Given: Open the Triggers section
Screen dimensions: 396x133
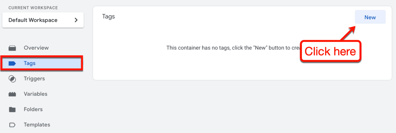Looking at the screenshot, I should click(x=34, y=79).
